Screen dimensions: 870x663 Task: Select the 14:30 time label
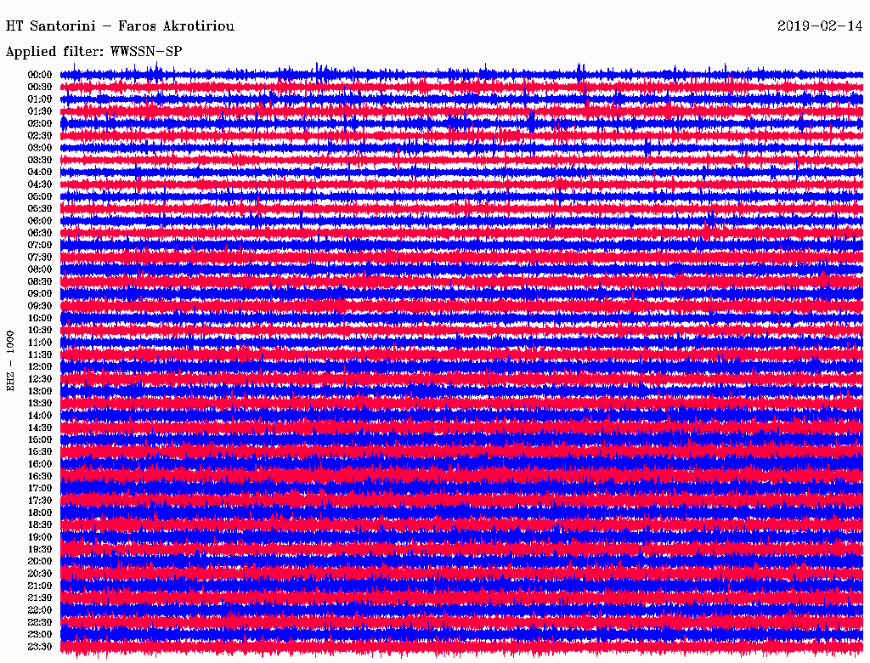(40, 428)
